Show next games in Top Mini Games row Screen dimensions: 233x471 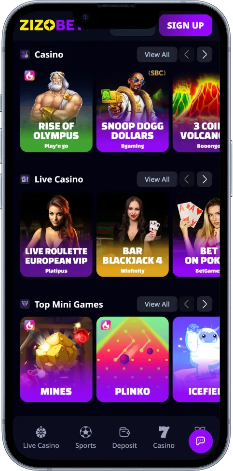[x=205, y=304]
